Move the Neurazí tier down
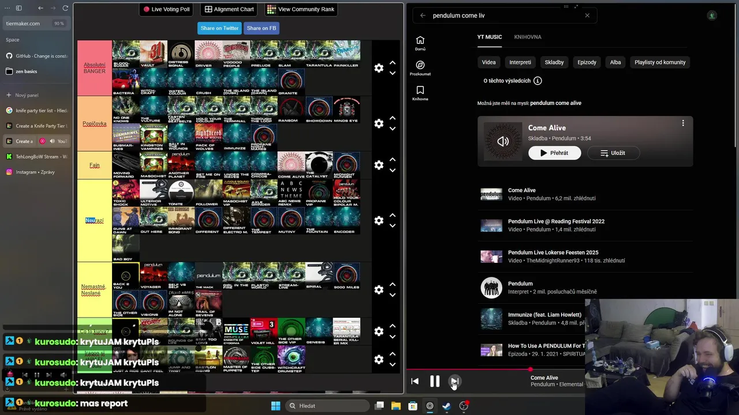 coord(393,225)
